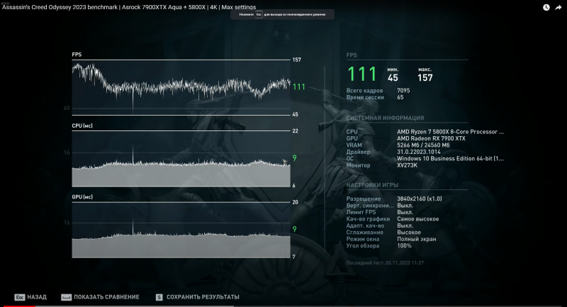Click Сглаживание value Высокое
Viewport: 567px width, 307px height.
click(x=409, y=233)
